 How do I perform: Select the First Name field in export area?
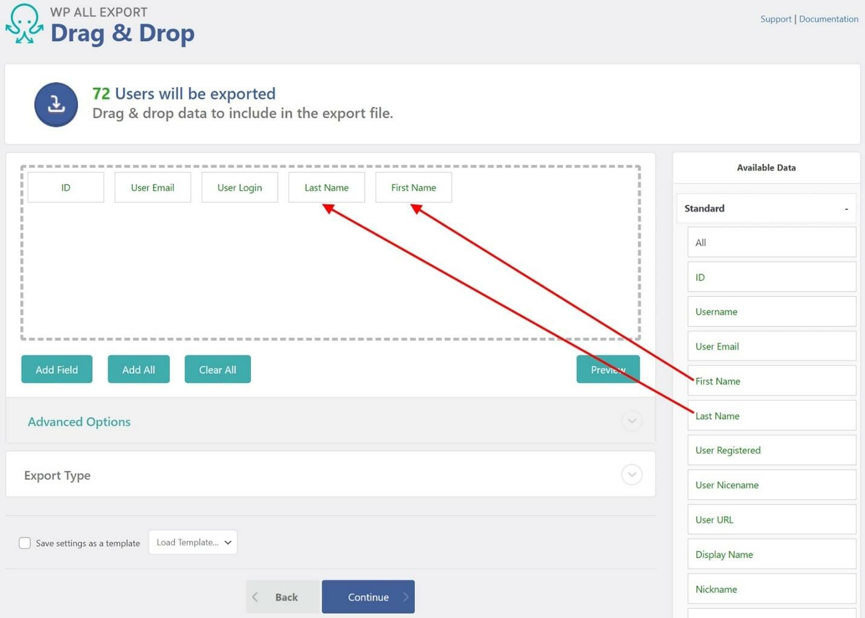pyautogui.click(x=413, y=187)
